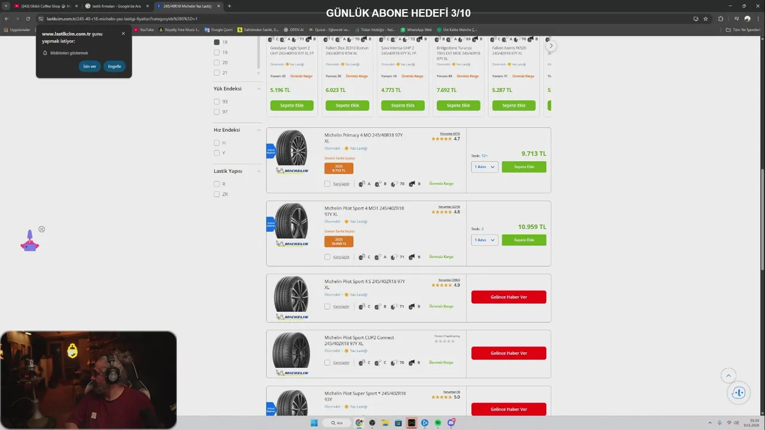
Task: Close the floating rocket mascot widget
Action: [x=42, y=229]
